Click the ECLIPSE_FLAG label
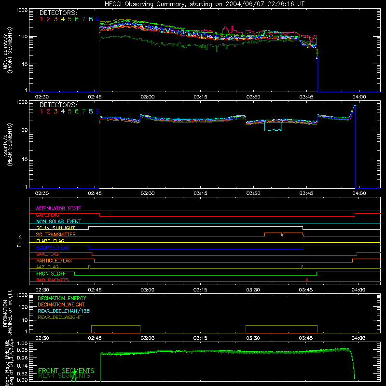The height and width of the screenshot is (386, 386). click(x=53, y=248)
